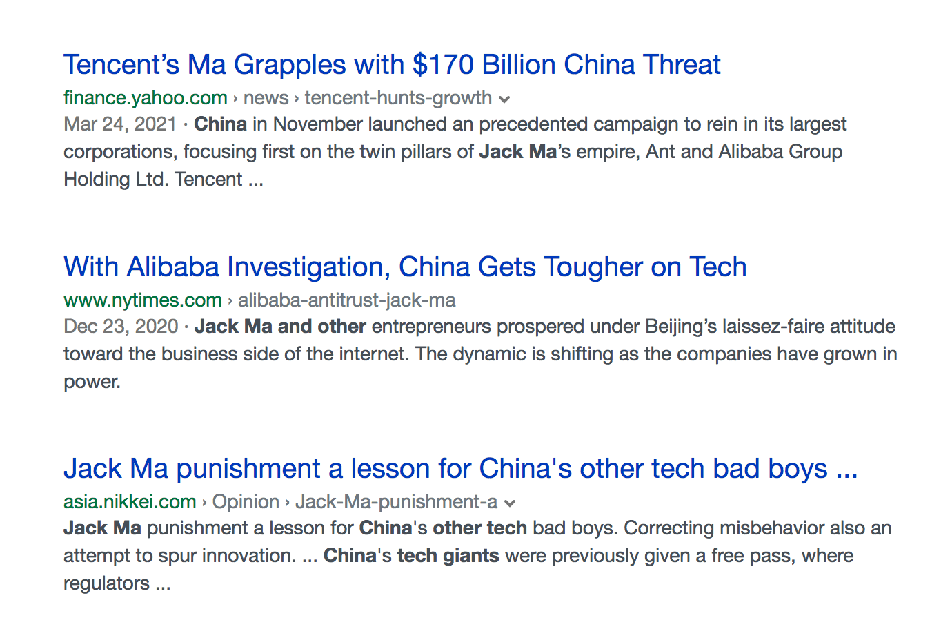941x627 pixels.
Task: Click the www.nytimes.com site address
Action: pos(143,300)
